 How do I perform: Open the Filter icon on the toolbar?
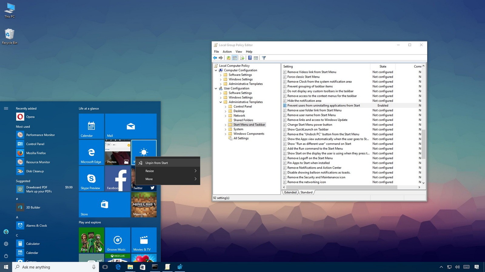tap(263, 58)
